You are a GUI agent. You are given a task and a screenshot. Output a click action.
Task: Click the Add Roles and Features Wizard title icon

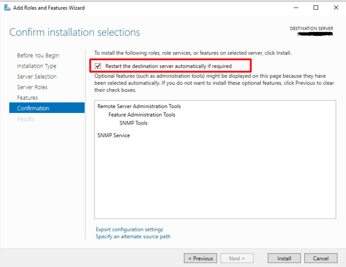pos(7,8)
